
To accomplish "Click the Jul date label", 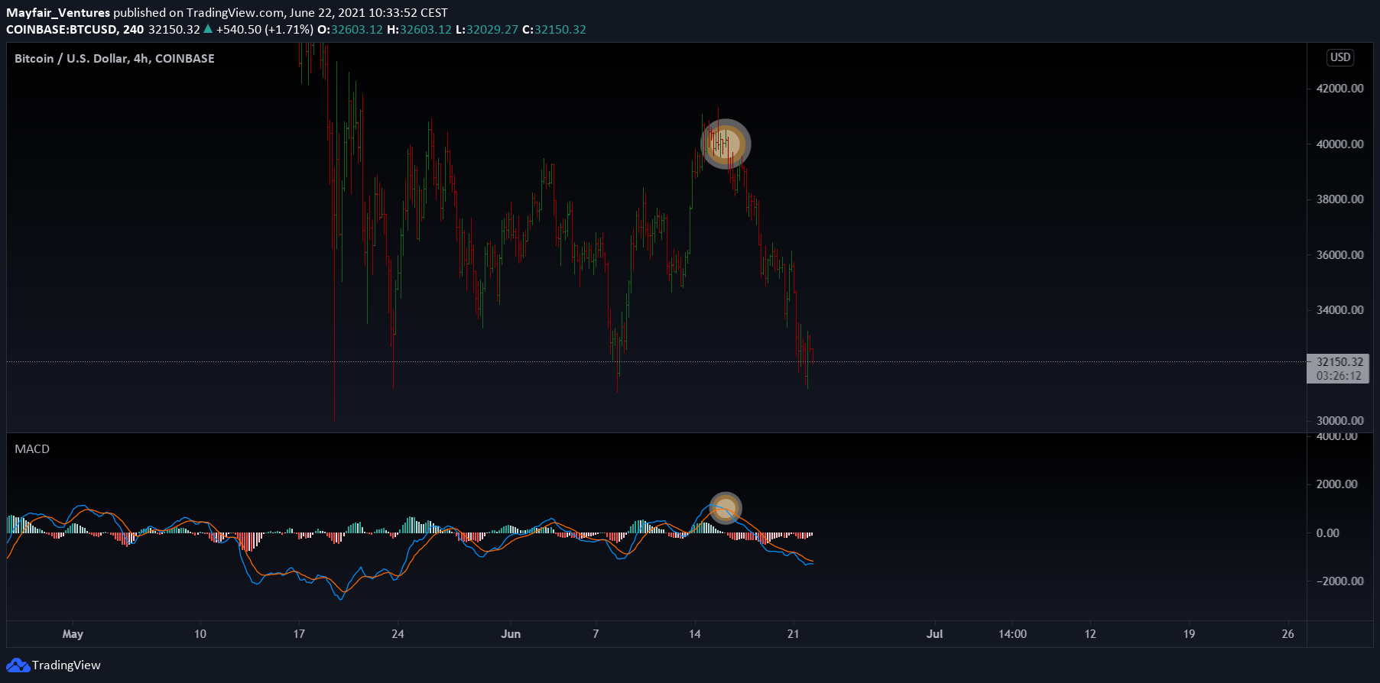I will (934, 634).
